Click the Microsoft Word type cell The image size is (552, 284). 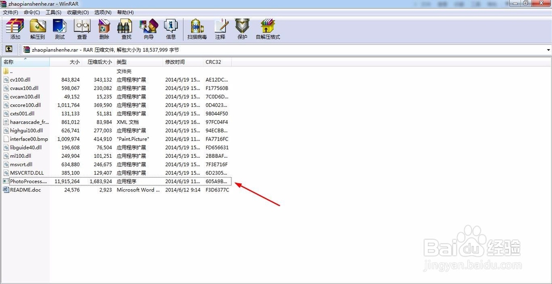pyautogui.click(x=138, y=190)
